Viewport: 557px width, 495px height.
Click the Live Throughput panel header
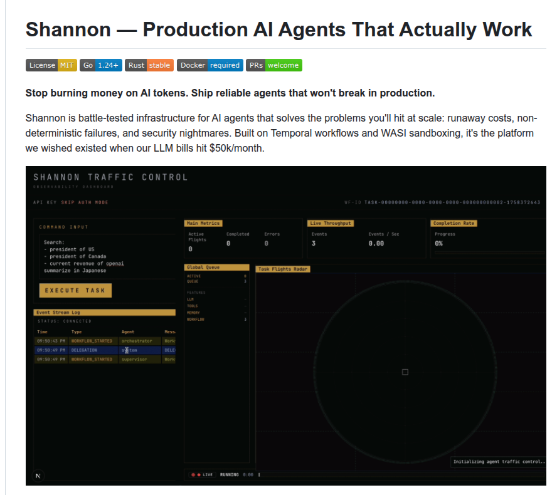coord(331,223)
